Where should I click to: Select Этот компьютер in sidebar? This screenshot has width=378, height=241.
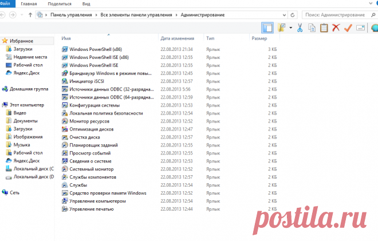coord(27,105)
